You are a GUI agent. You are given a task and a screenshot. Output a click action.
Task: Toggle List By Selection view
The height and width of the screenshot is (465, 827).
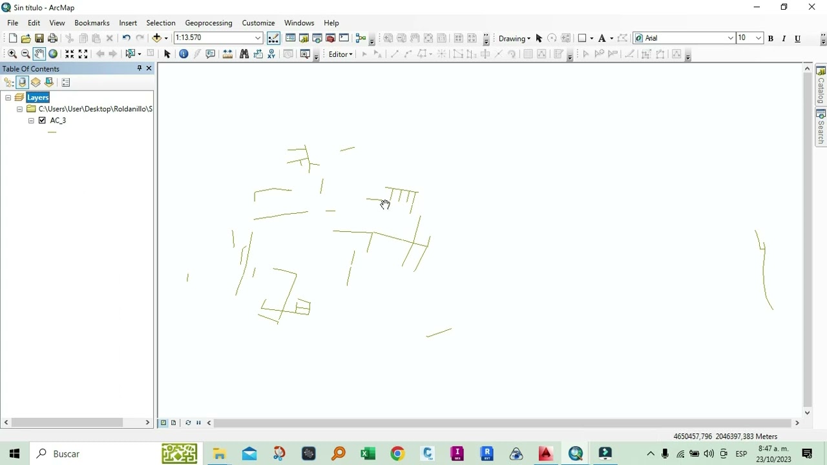pyautogui.click(x=49, y=83)
